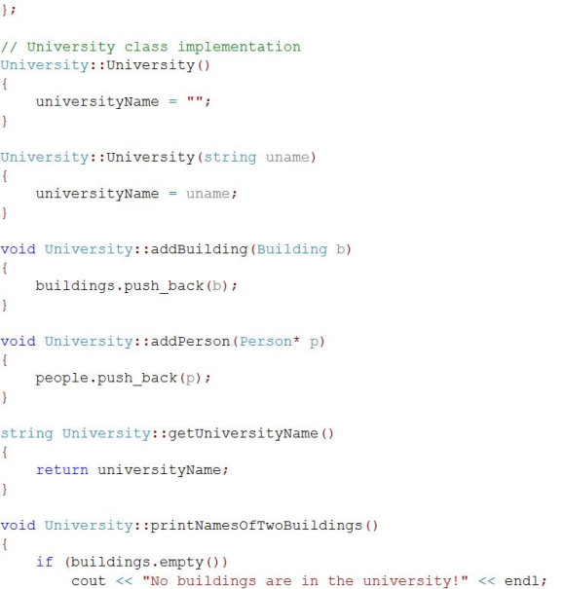Click the printNamesOfTwoBuildings function name
This screenshot has width=565, height=589.
(256, 526)
